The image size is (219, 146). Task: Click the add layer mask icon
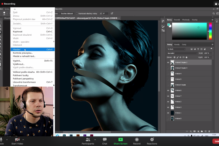194,131
